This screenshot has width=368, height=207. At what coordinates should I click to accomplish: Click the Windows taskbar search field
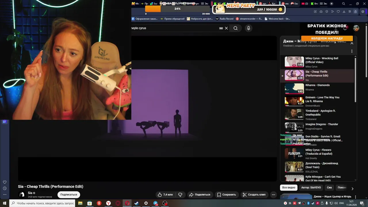click(43, 203)
